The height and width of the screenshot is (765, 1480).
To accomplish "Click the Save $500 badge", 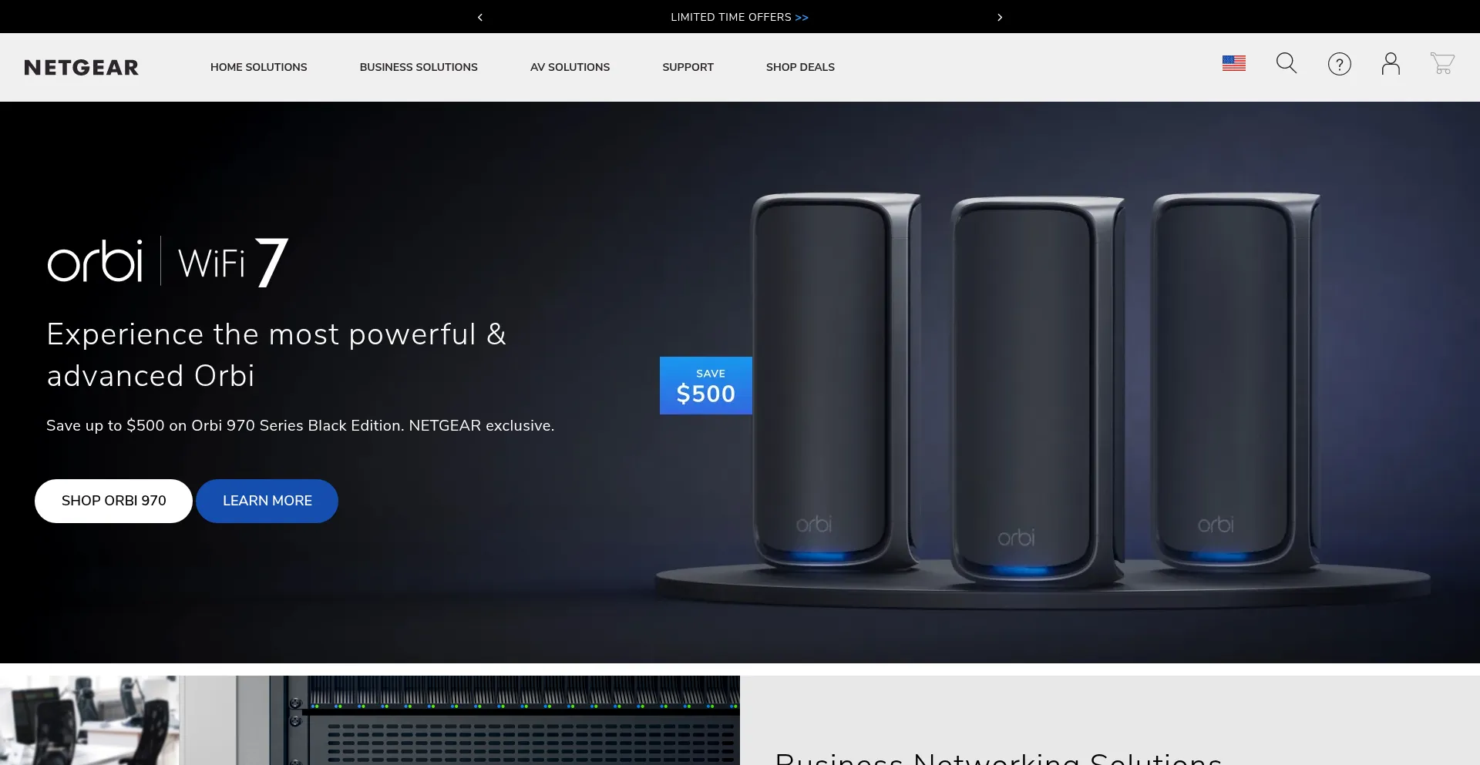I will (x=705, y=385).
